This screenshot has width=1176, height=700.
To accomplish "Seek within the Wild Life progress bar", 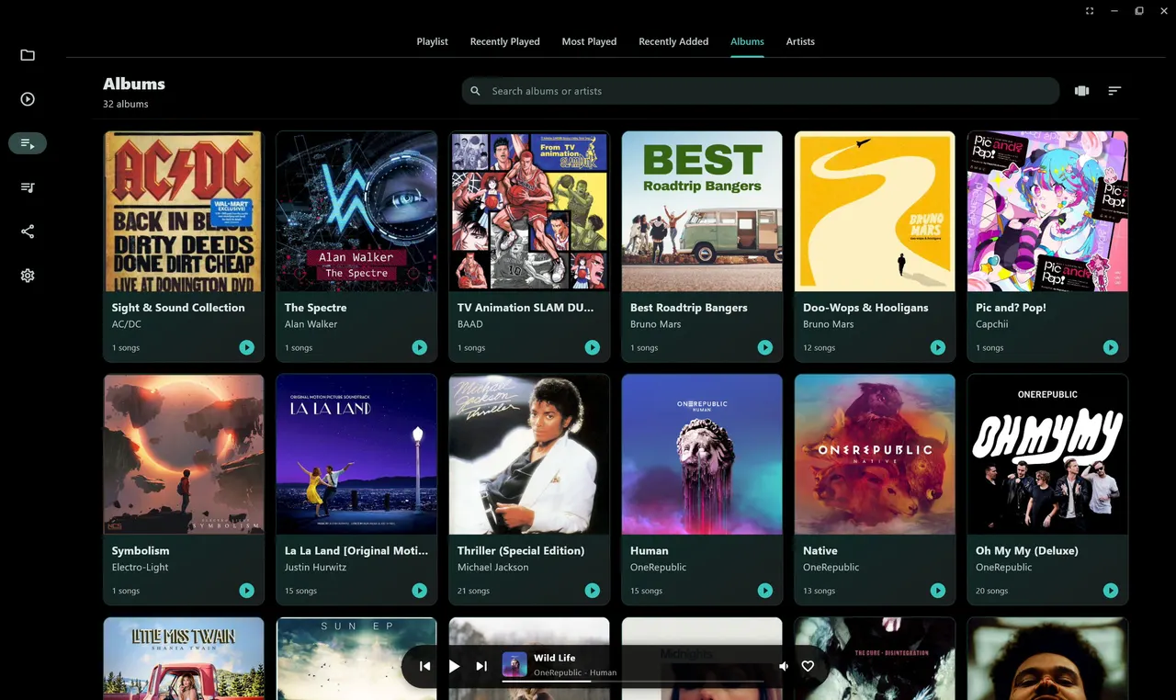I will click(x=632, y=682).
